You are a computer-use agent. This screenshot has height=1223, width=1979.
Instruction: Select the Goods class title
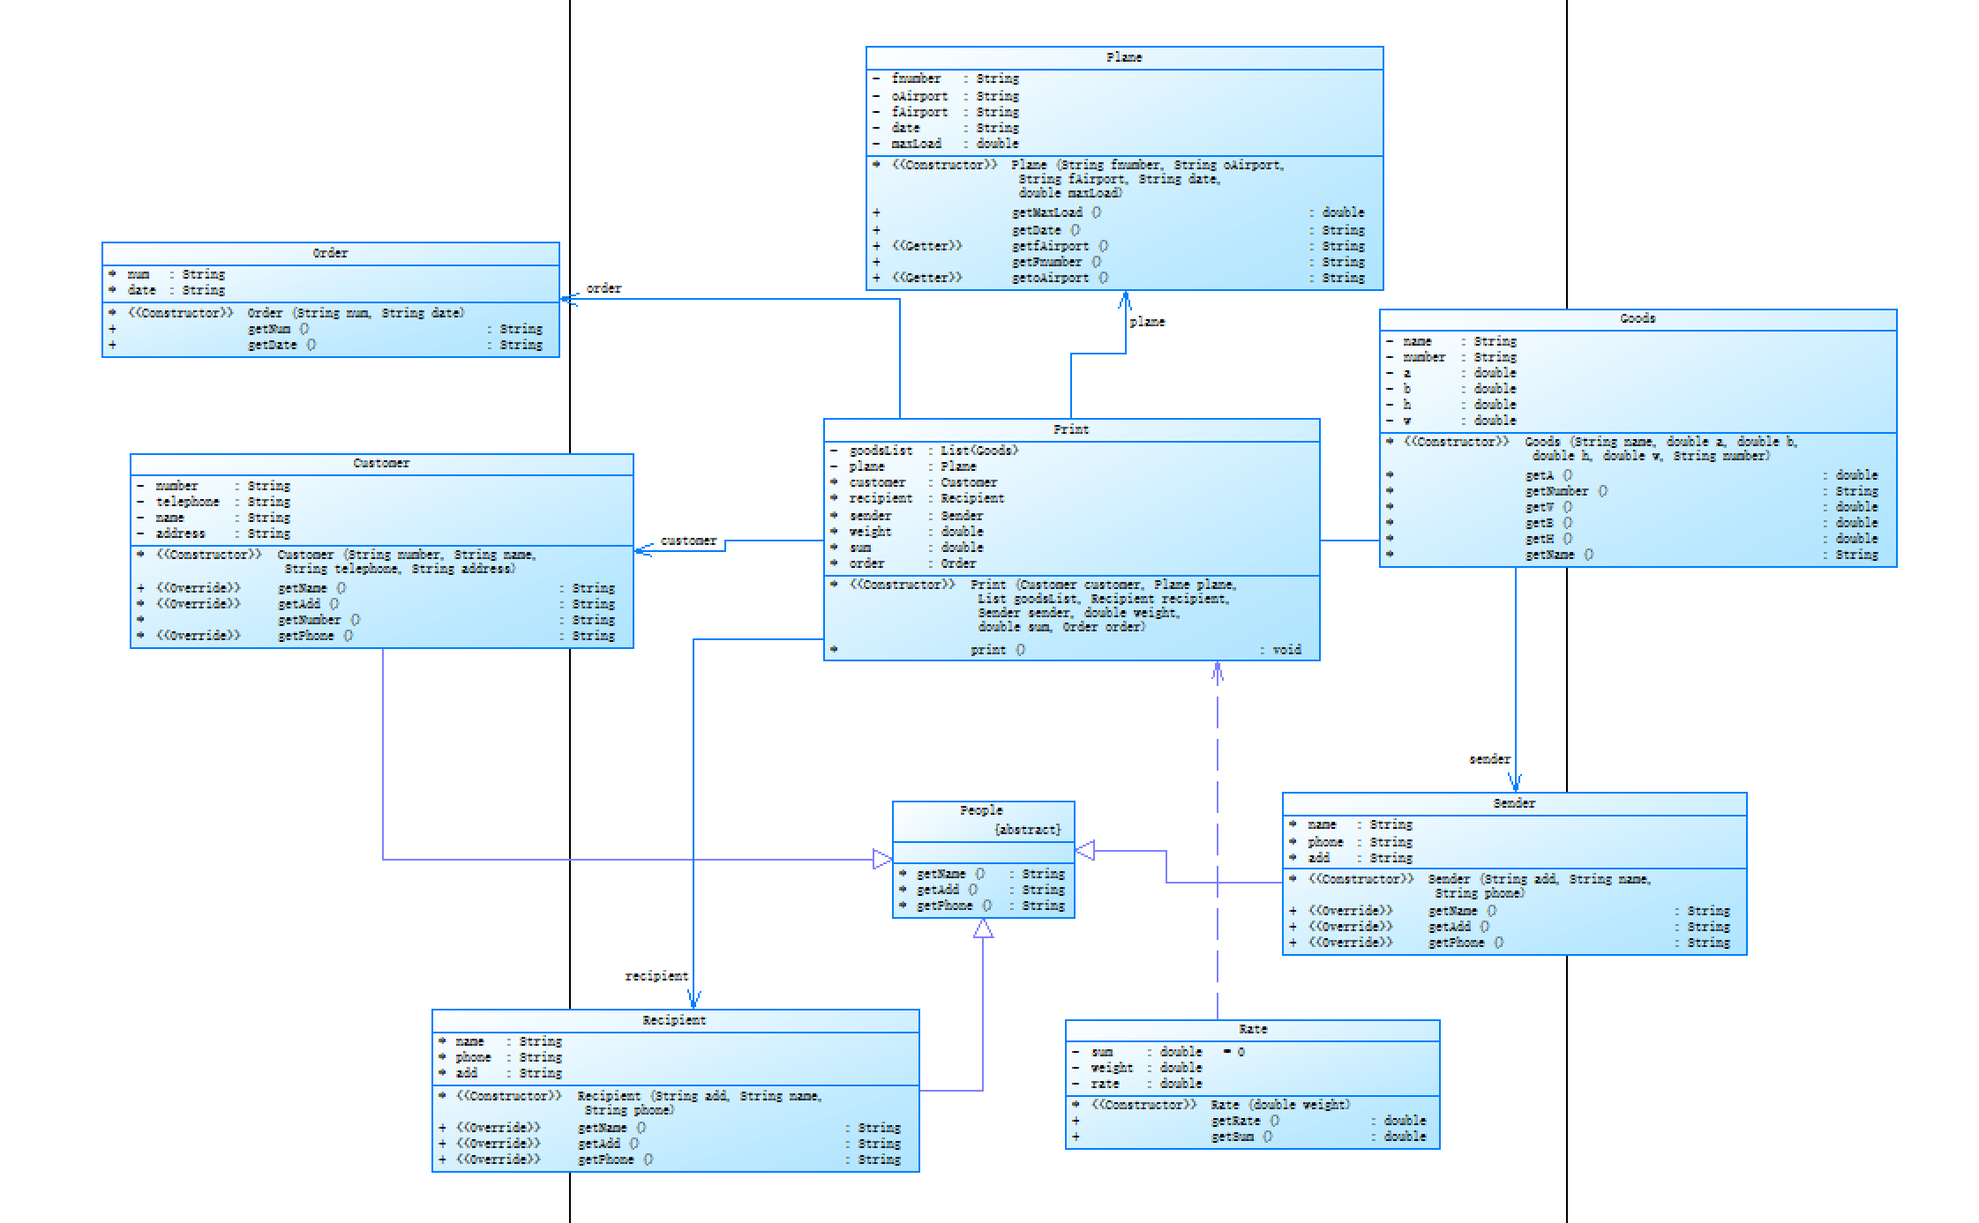click(x=1637, y=318)
